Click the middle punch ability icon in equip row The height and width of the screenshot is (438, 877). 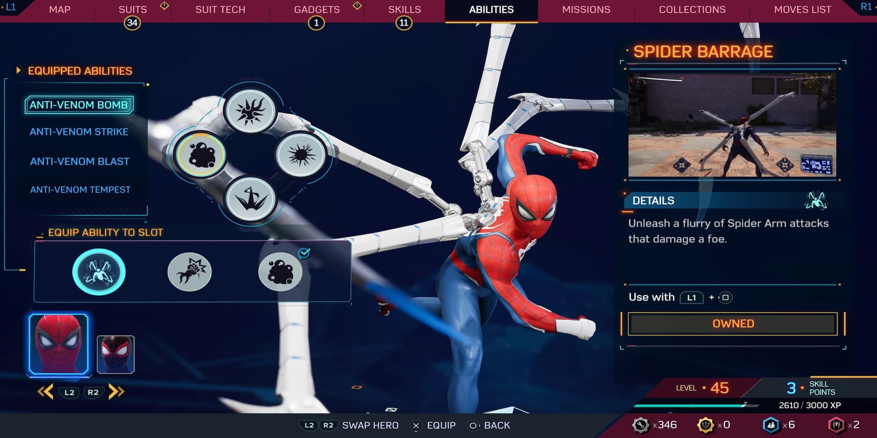pyautogui.click(x=190, y=272)
